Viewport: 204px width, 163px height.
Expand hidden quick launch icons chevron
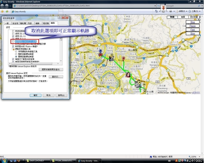[x=23, y=160]
